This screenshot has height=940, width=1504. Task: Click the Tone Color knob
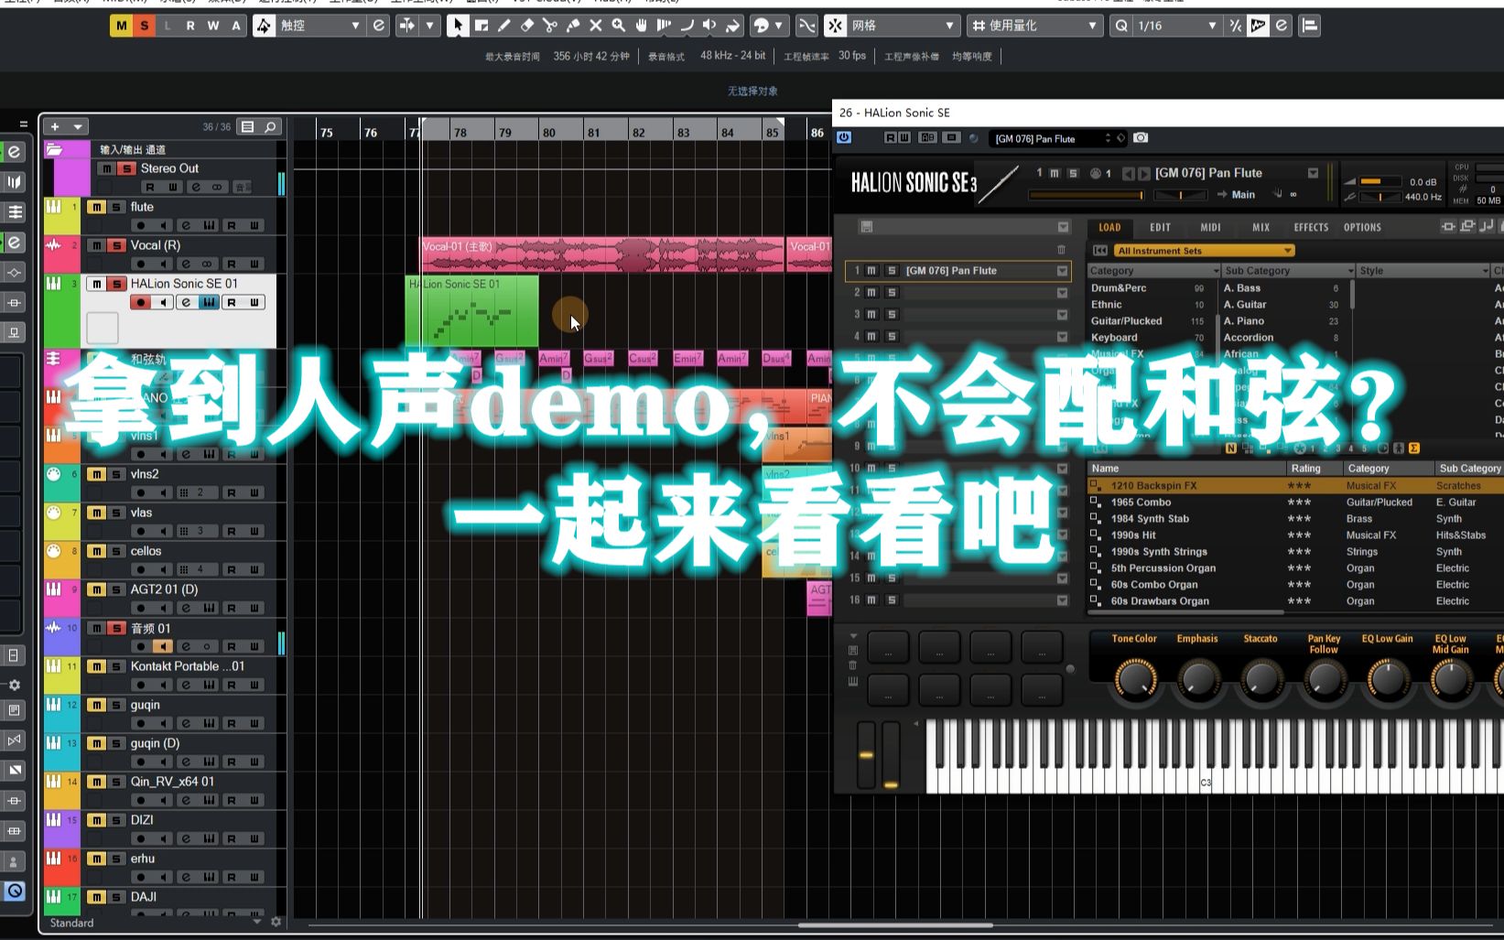click(1134, 680)
